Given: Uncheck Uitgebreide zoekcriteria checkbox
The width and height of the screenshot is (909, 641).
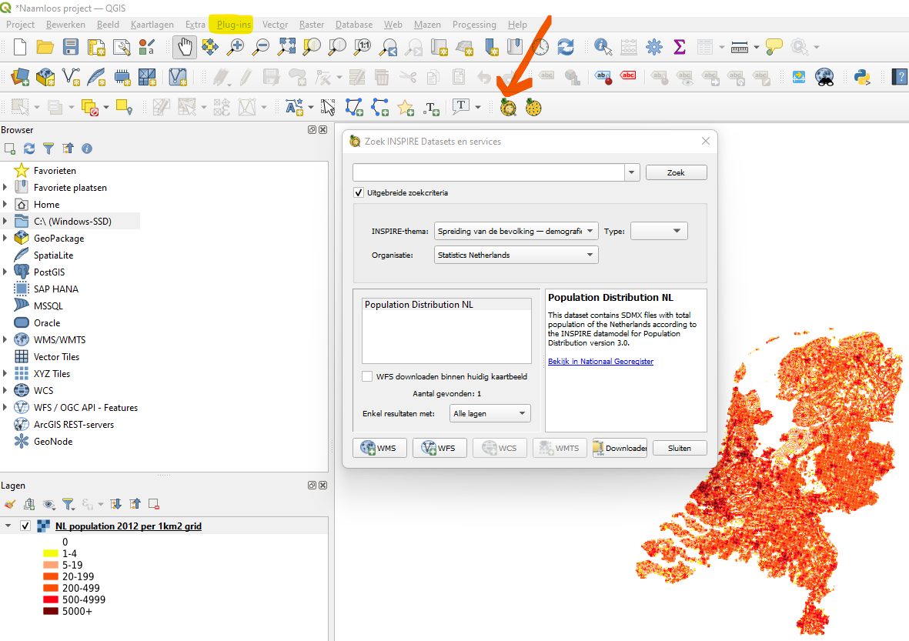Looking at the screenshot, I should [359, 193].
